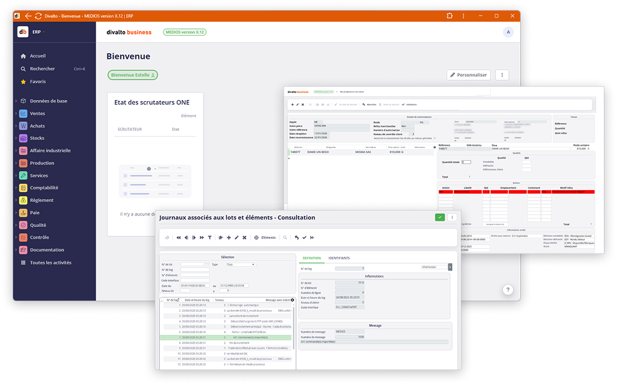Click the Personnaliser button

coord(468,75)
